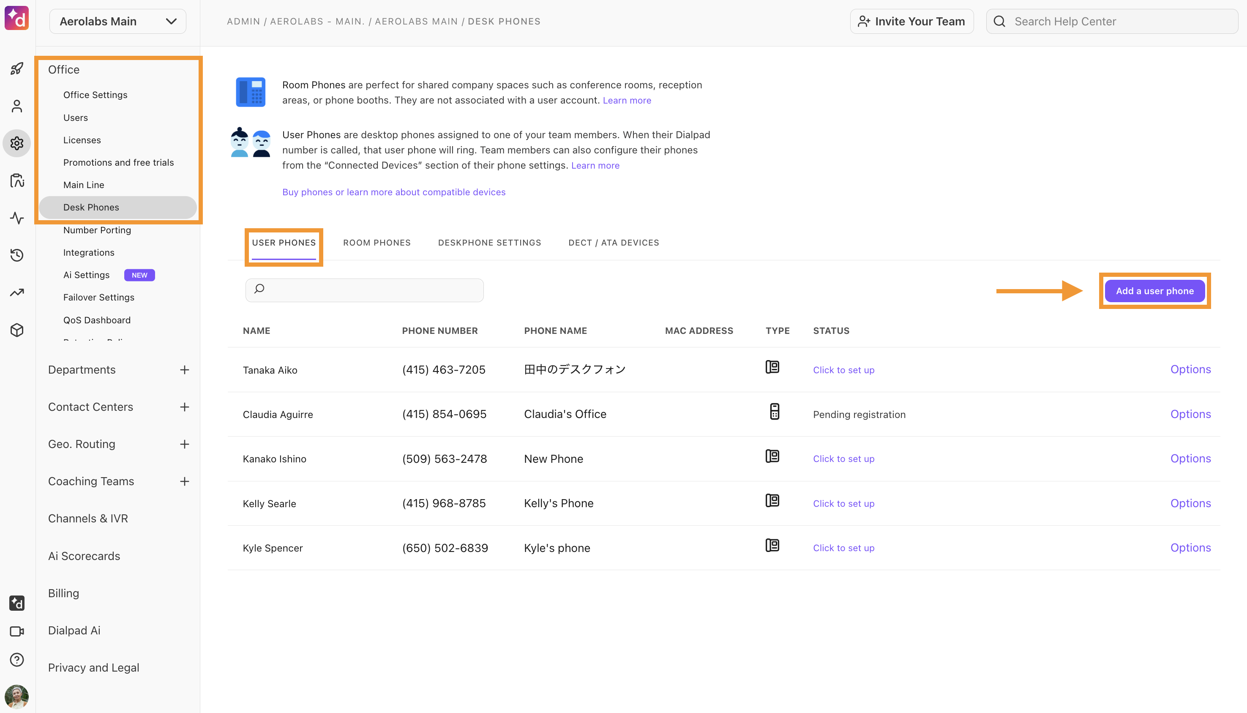Click to set up Kelly Searle's phone
Image resolution: width=1247 pixels, height=713 pixels.
pos(843,503)
